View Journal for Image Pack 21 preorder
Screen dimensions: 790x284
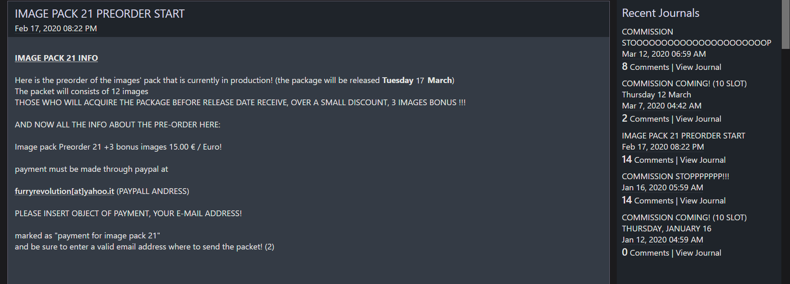(703, 160)
